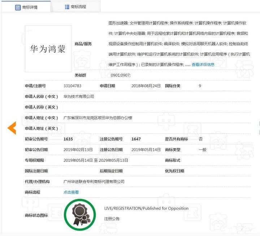
Task: Click the 初审公告日期 value 2019年02月13日
Action: click(78, 149)
